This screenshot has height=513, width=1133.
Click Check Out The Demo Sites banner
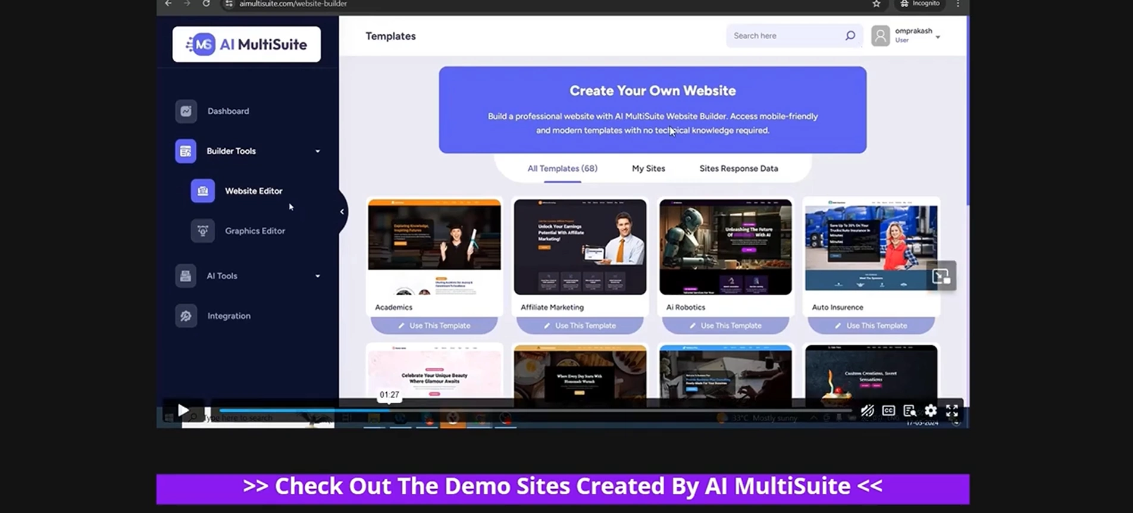point(563,489)
